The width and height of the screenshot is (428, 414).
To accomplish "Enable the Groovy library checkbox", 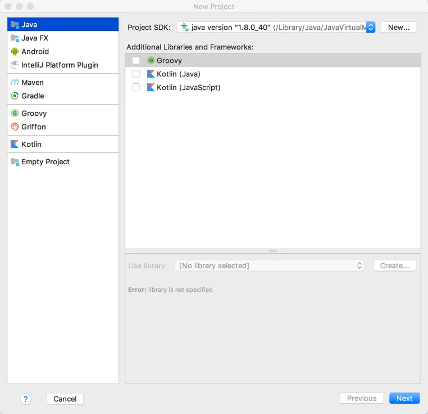I will pos(136,60).
